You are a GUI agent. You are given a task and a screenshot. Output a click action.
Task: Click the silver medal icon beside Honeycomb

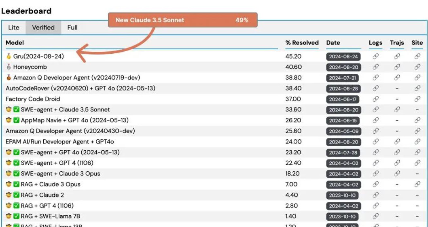9,67
